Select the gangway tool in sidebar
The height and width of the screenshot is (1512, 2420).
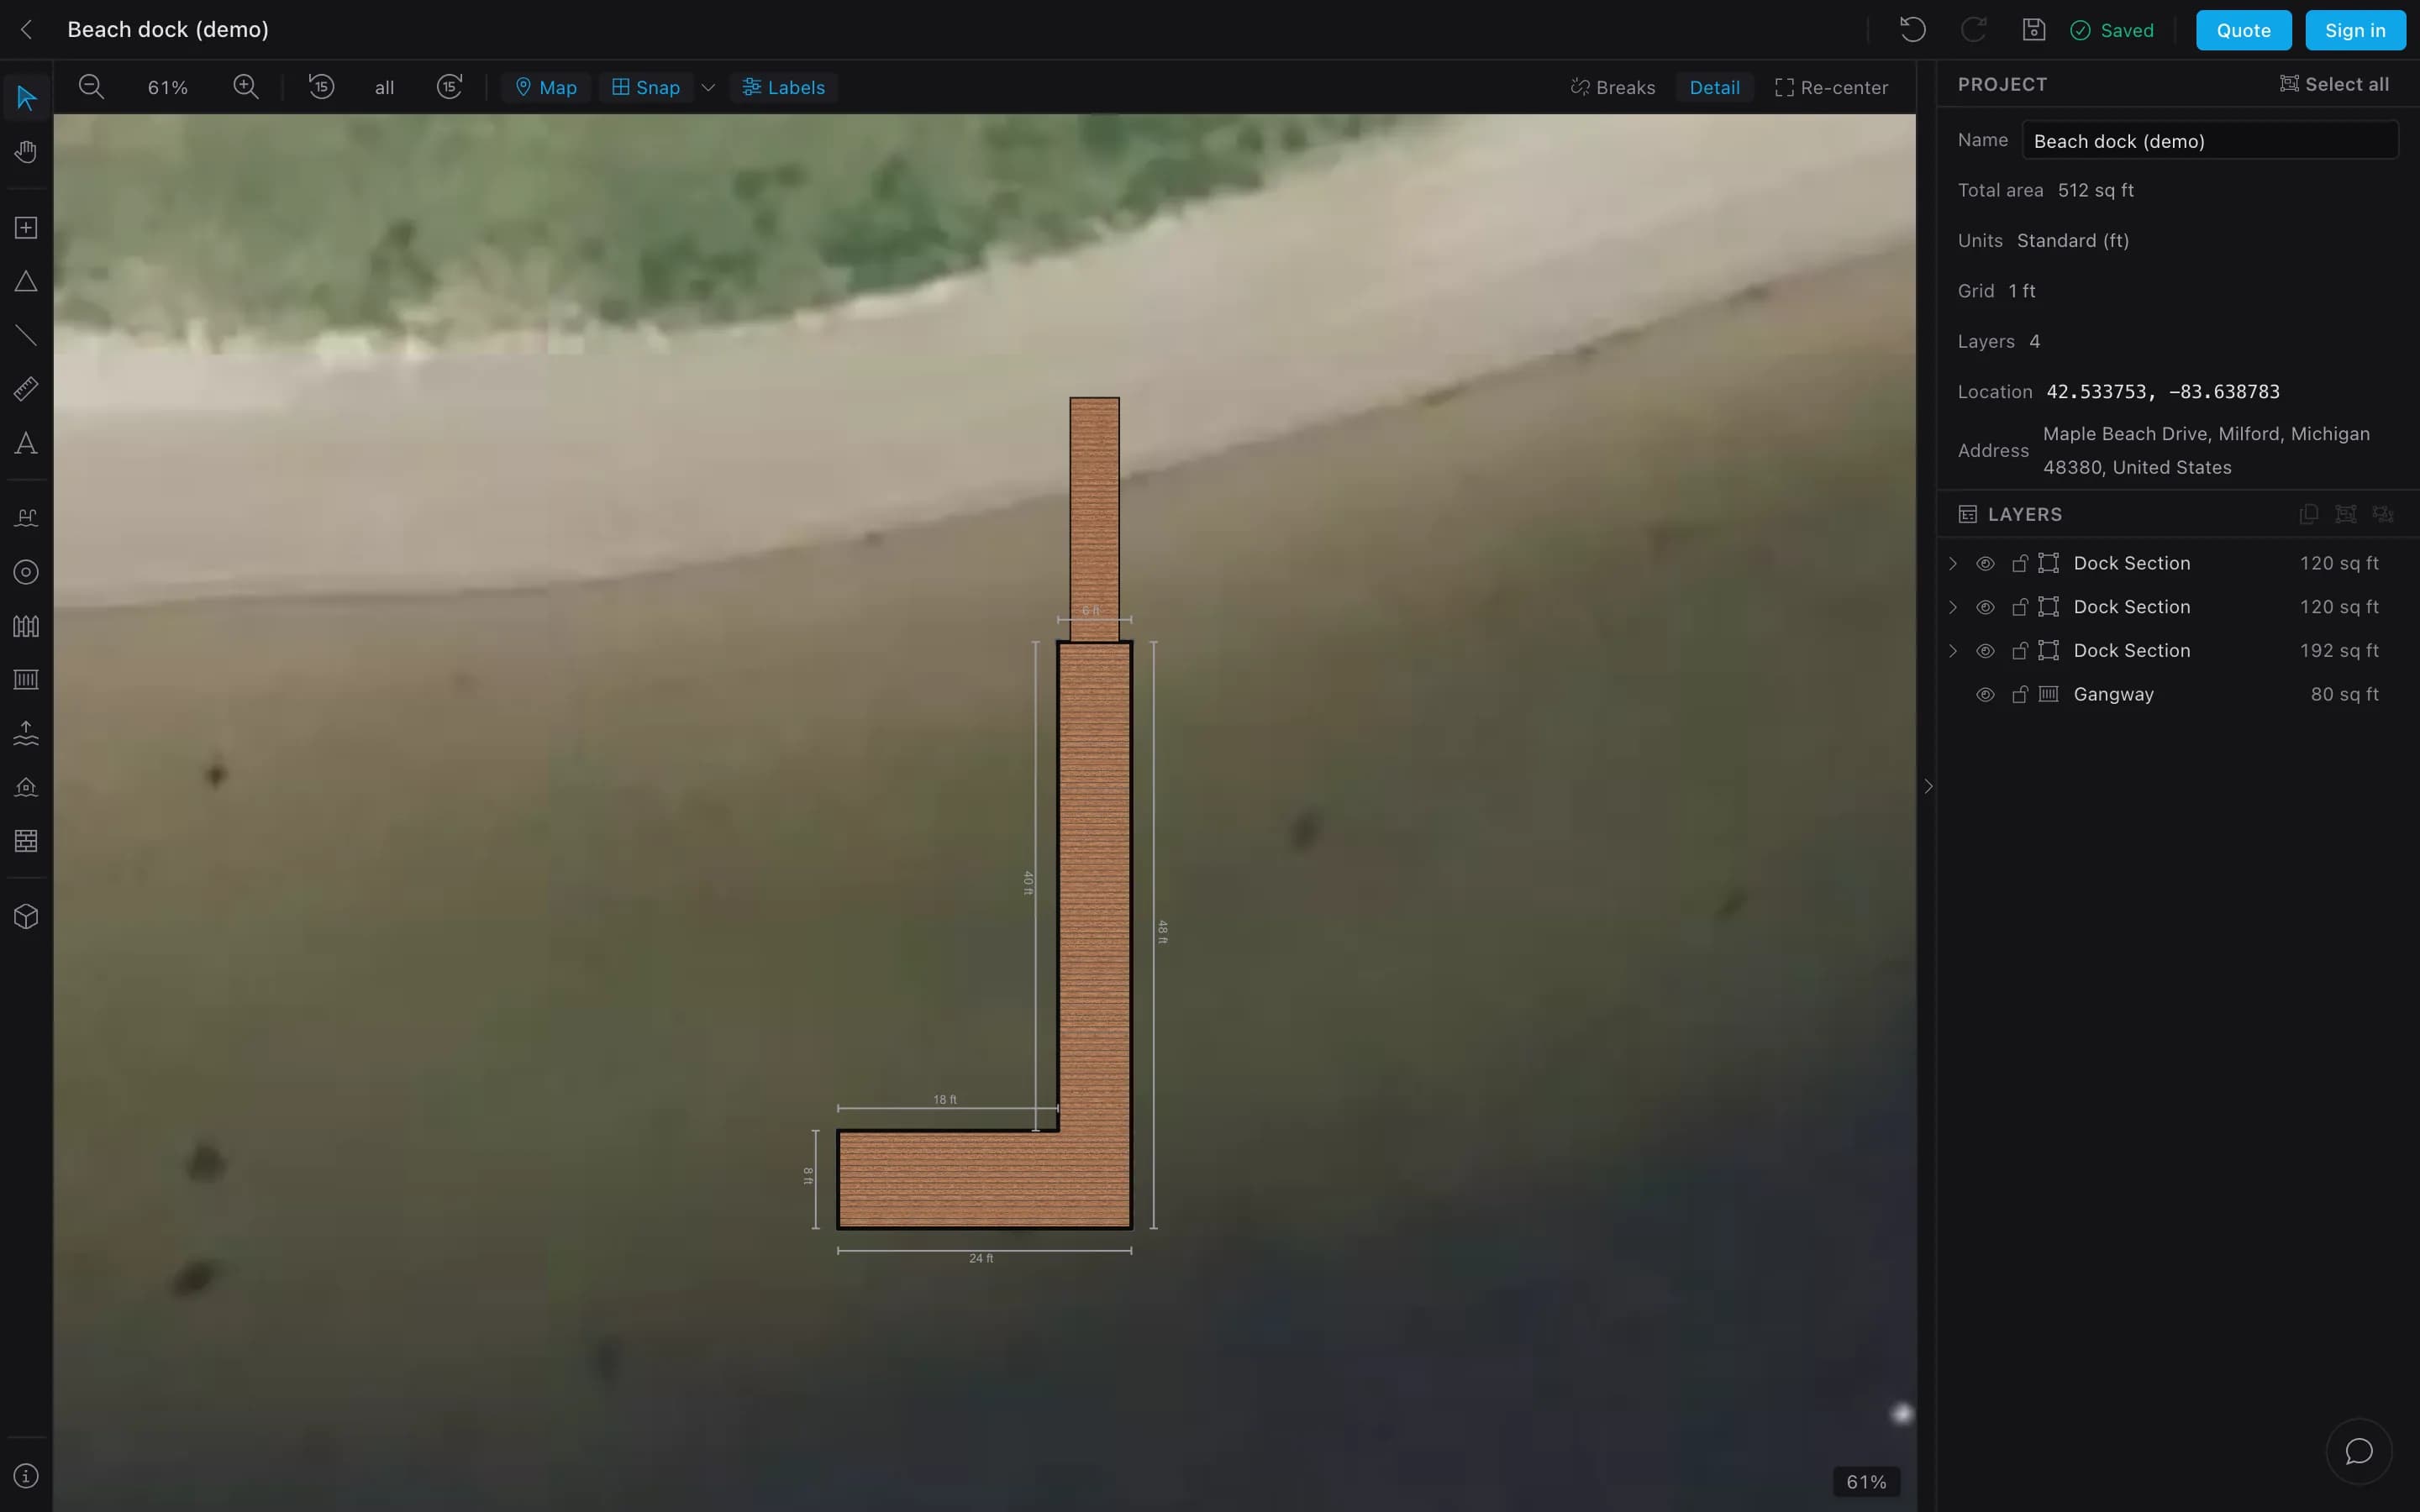click(26, 680)
